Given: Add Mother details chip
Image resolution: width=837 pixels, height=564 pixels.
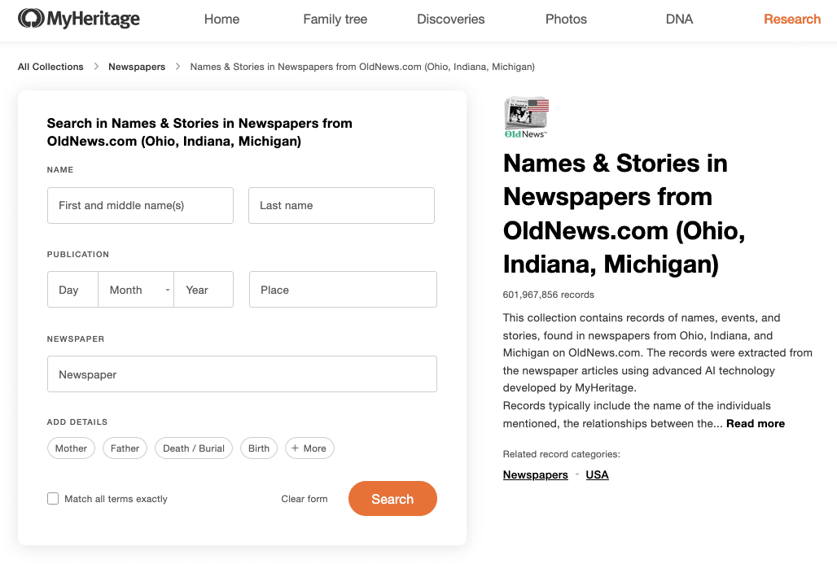Looking at the screenshot, I should [71, 448].
